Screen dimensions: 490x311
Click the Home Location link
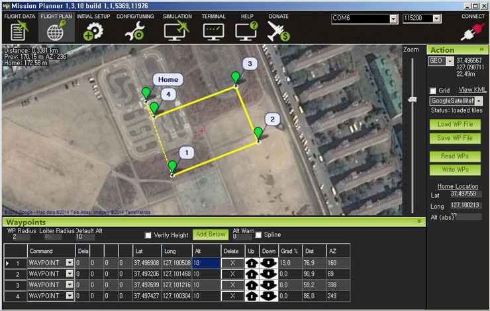click(458, 186)
